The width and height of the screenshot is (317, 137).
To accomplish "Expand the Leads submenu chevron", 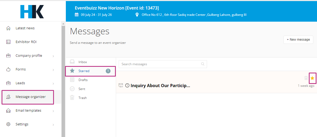I will pos(53,83).
